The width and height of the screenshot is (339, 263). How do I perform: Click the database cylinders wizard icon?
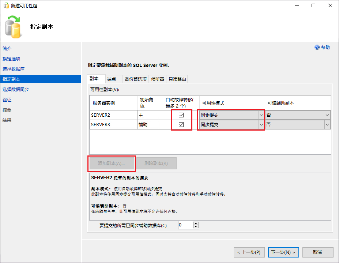14,27
